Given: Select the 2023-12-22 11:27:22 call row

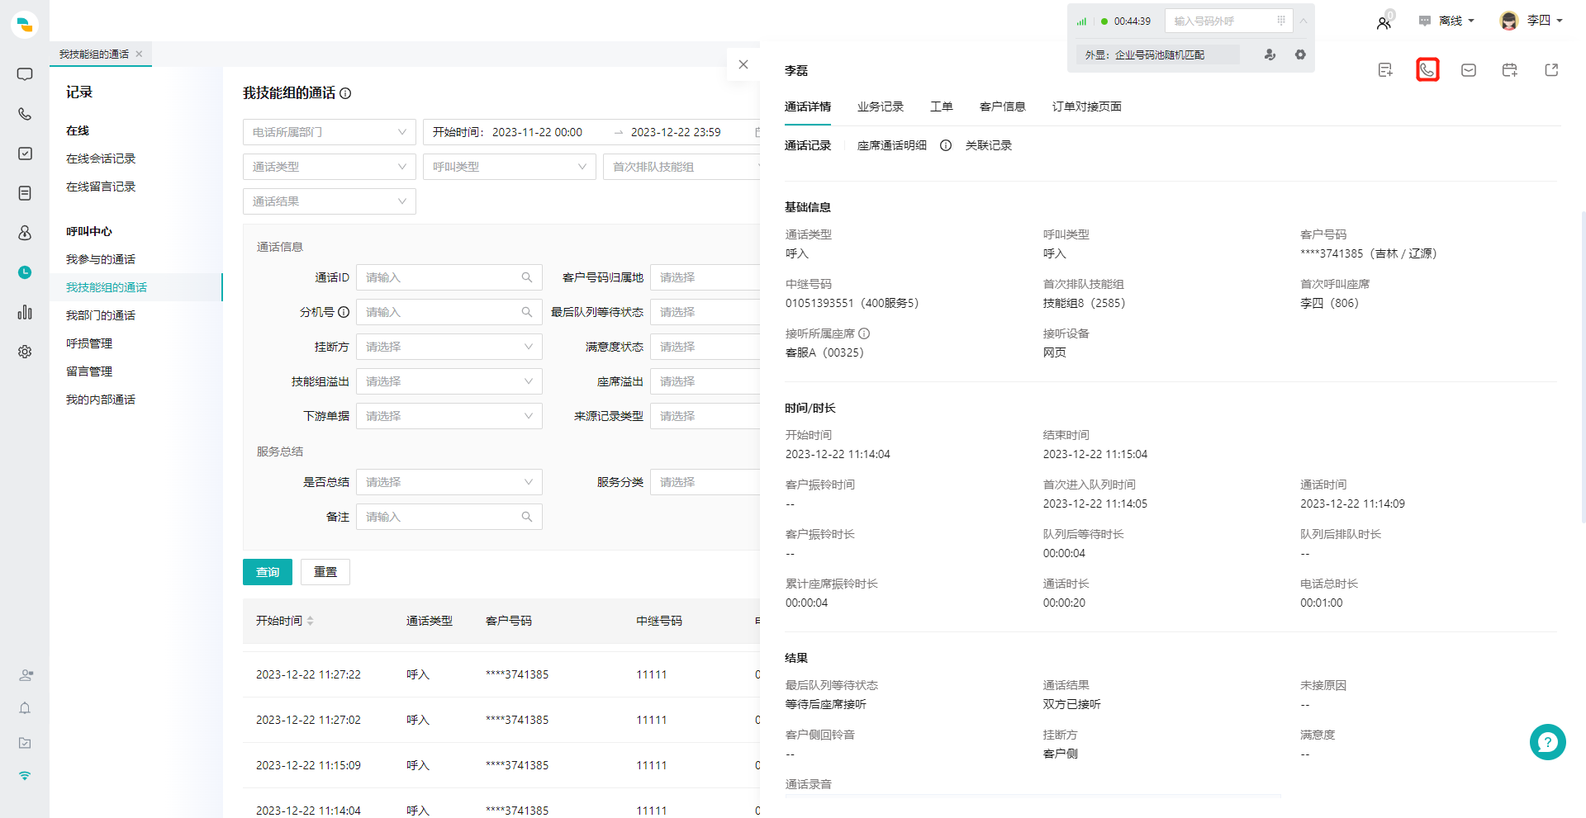Looking at the screenshot, I should pyautogui.click(x=501, y=674).
